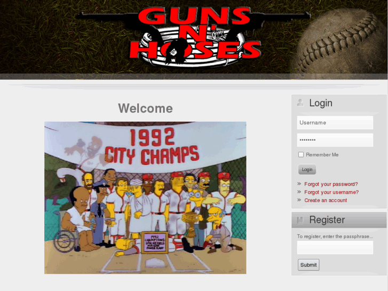Open the Forgot your username link
Image resolution: width=388 pixels, height=291 pixels.
pos(331,192)
